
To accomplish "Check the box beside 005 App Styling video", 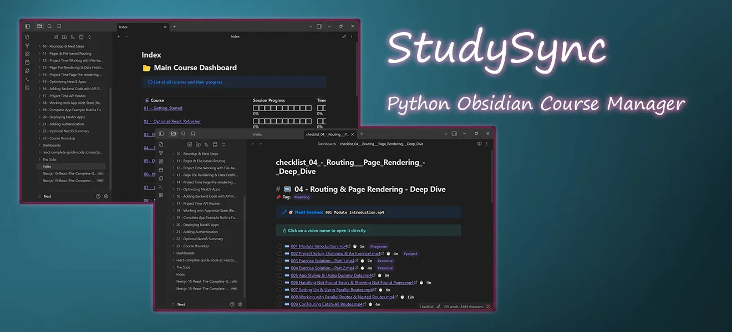I will [280, 275].
